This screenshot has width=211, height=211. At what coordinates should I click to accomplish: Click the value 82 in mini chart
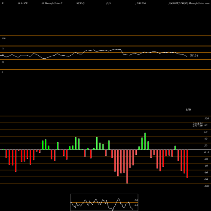(136, 200)
